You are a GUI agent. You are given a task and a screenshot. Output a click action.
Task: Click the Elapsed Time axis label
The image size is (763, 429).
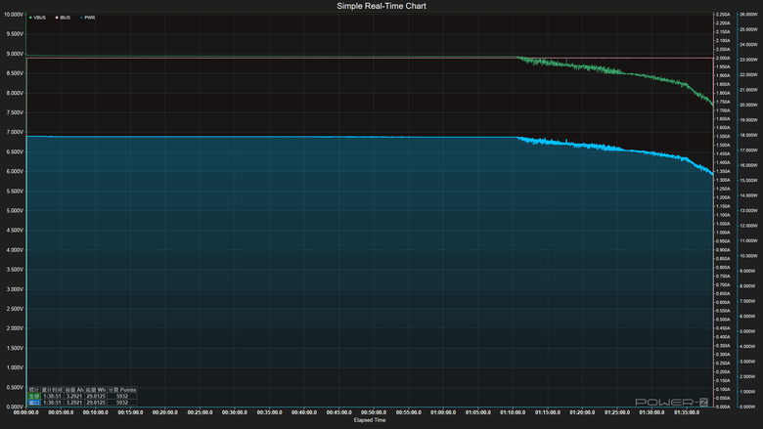(x=370, y=420)
